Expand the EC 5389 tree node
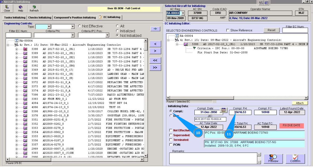313x168 pixels. (17, 53)
